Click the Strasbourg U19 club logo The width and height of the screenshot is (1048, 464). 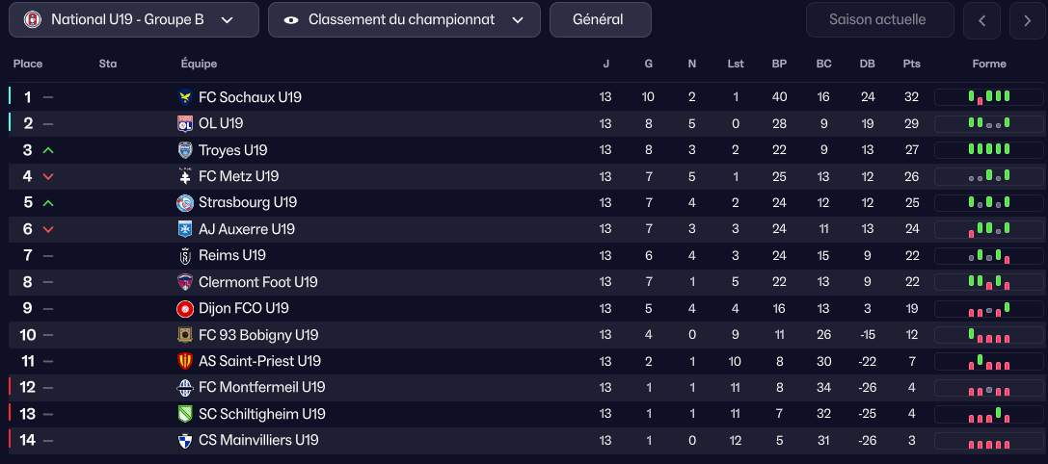[185, 203]
